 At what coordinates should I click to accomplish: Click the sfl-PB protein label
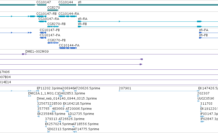click(x=203, y=35)
